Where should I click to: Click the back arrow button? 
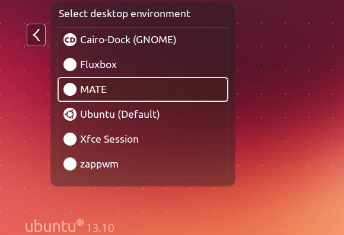(36, 35)
